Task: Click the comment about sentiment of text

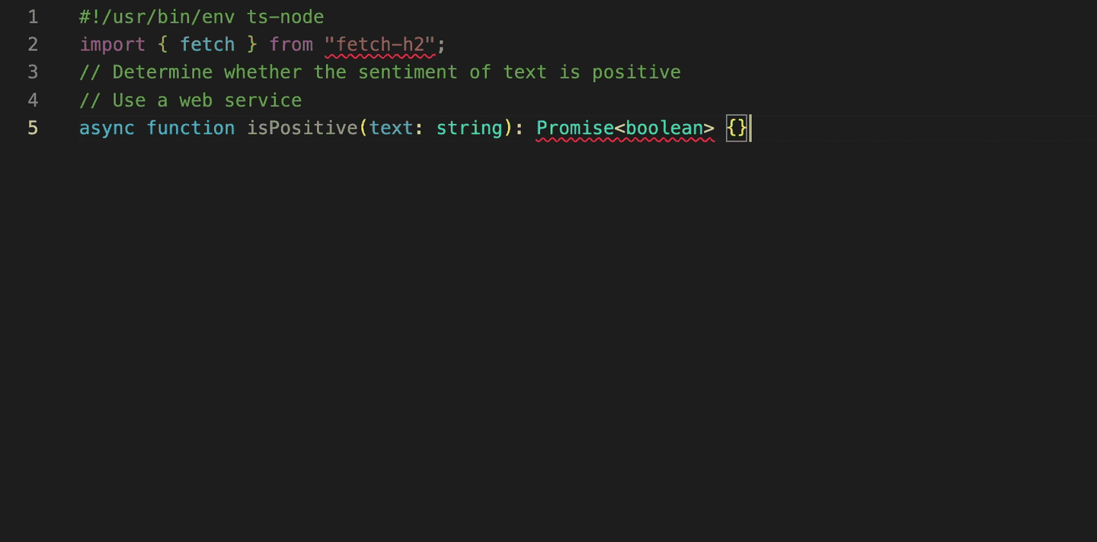Action: point(379,72)
